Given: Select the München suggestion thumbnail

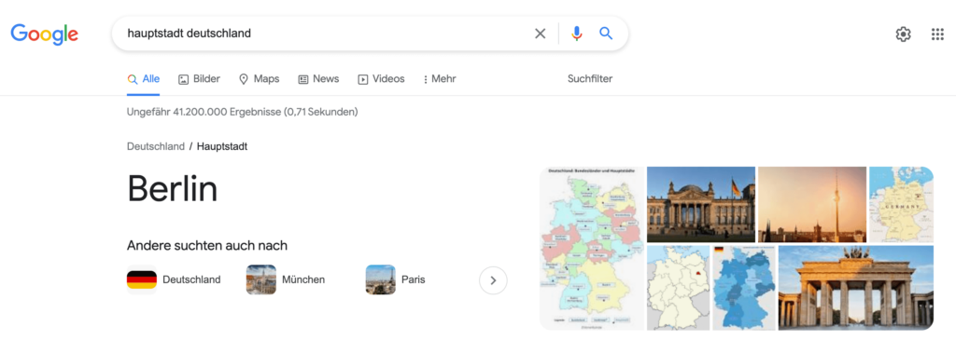Looking at the screenshot, I should [x=261, y=279].
